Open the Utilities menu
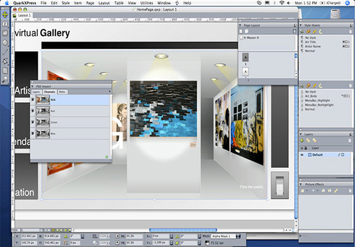 [x=147, y=3]
